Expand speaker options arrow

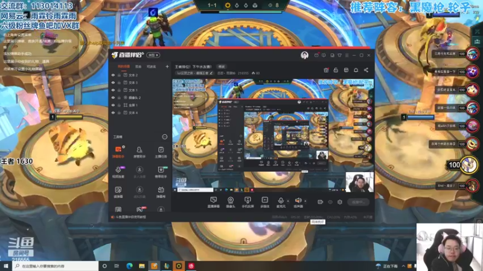[x=305, y=201]
